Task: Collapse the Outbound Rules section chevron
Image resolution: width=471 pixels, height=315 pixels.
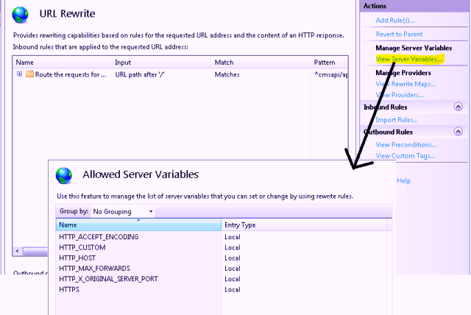Action: pyautogui.click(x=458, y=132)
